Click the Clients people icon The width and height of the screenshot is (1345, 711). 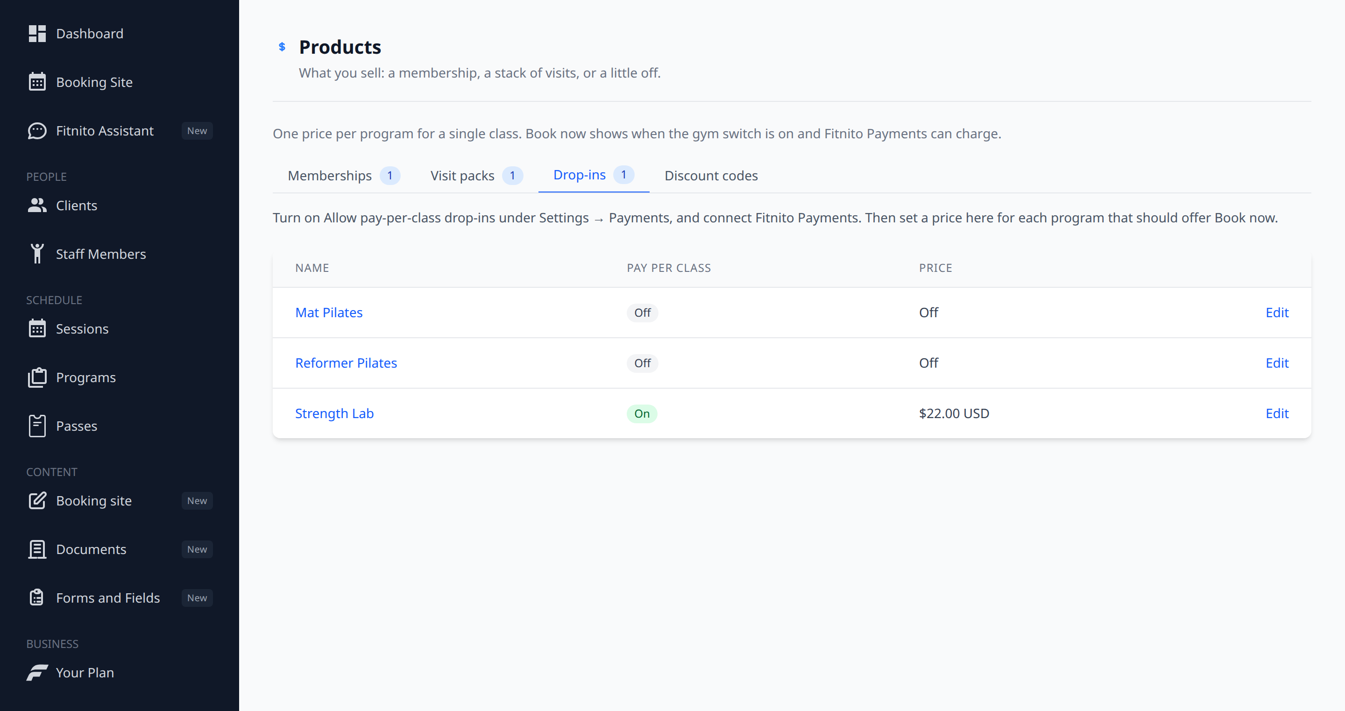click(37, 205)
